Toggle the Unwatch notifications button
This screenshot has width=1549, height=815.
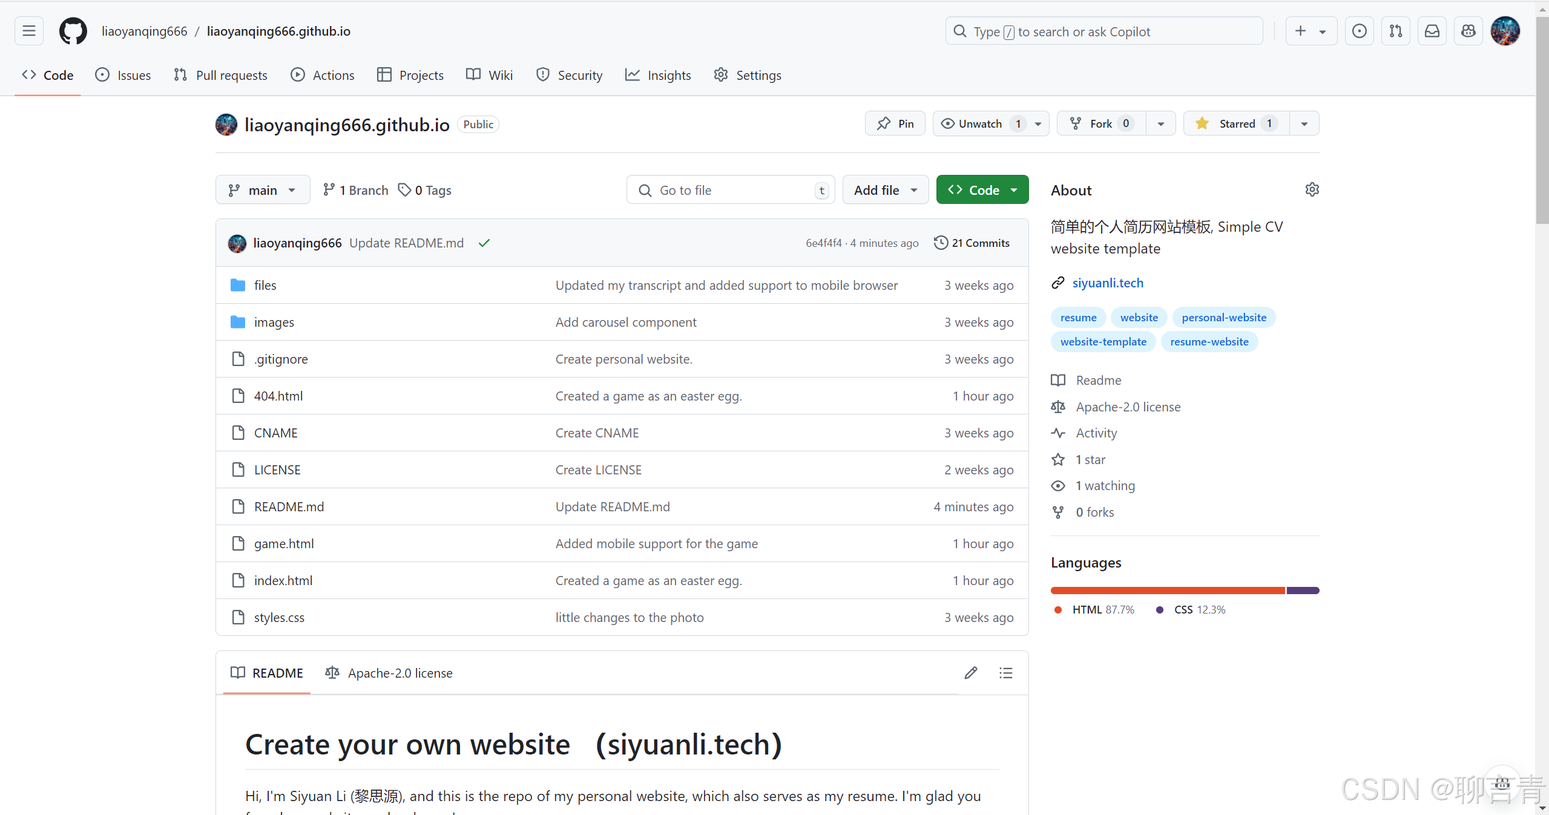(x=980, y=123)
